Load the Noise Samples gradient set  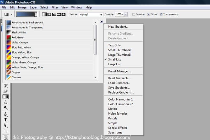(124, 114)
